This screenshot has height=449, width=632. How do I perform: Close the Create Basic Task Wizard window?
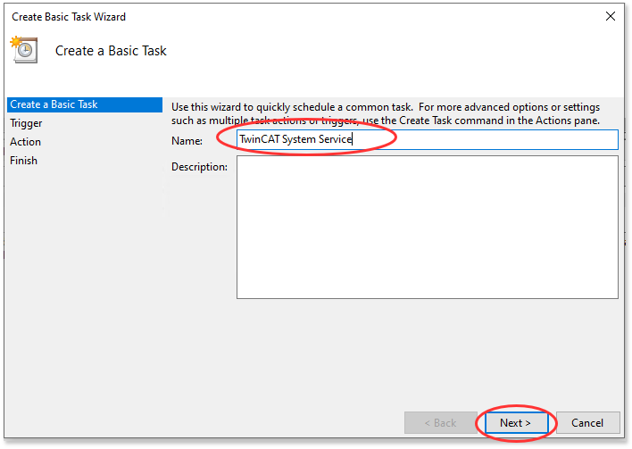coord(611,16)
